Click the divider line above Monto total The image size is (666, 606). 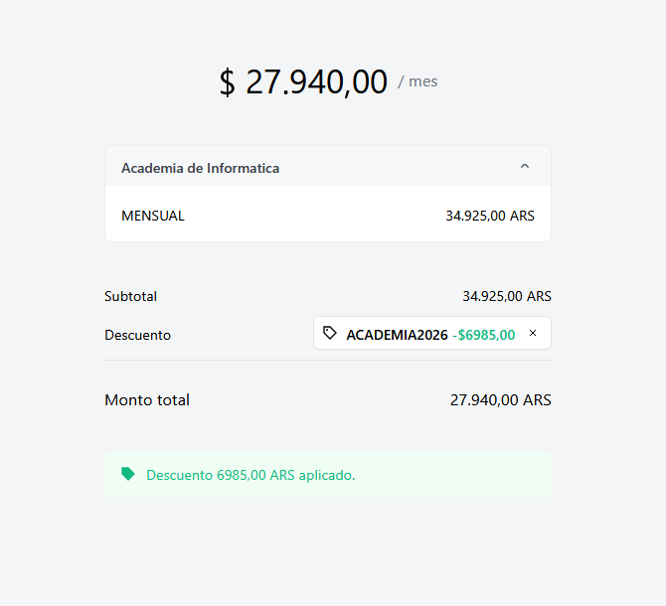[x=328, y=361]
